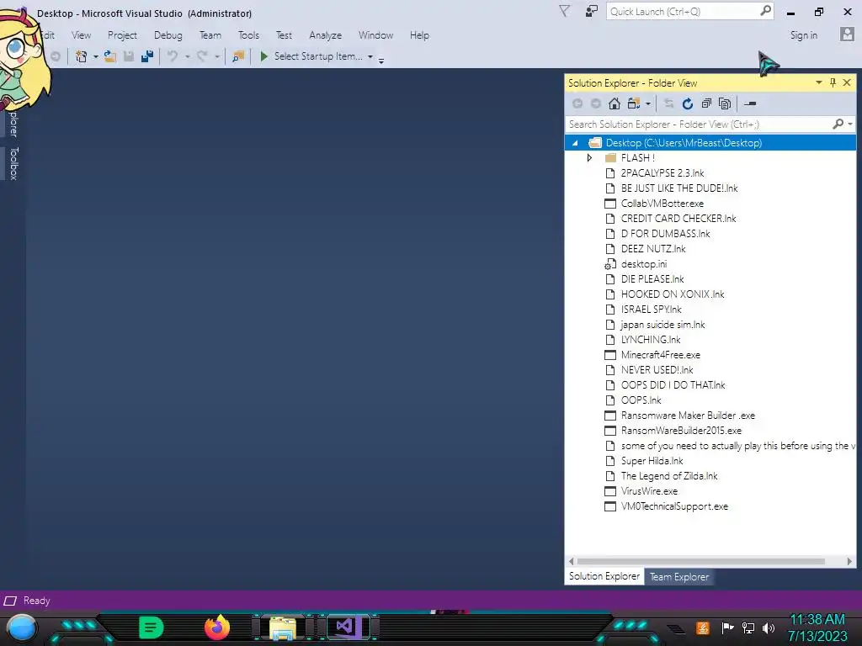Click the Open File folder icon
Viewport: 862px width, 646px height.
[x=110, y=56]
